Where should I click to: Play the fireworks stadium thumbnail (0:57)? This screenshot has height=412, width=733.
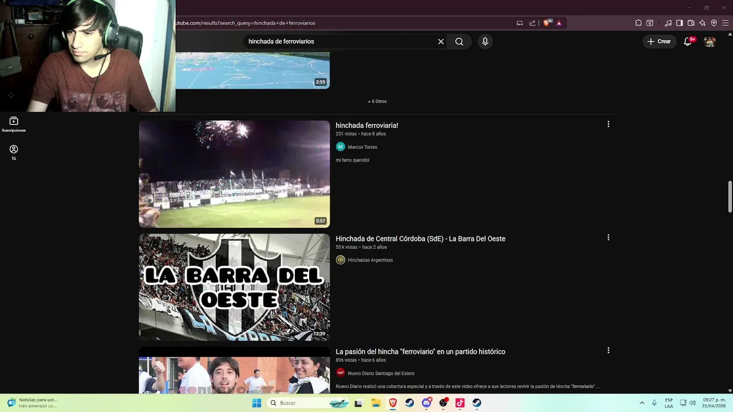tap(234, 174)
